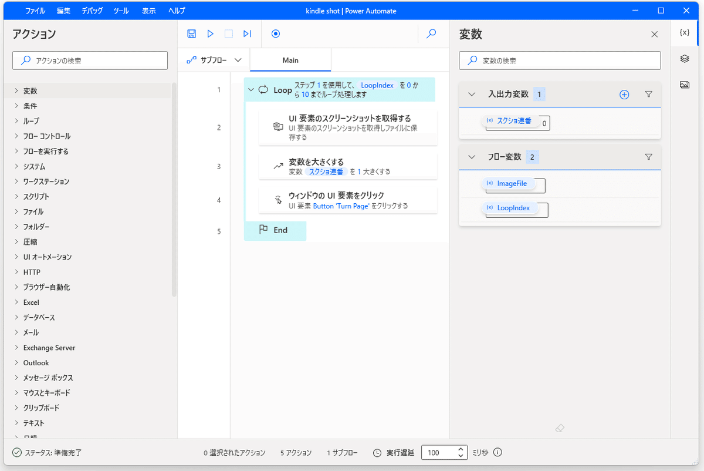Open the 編集 menu
704x471 pixels.
point(64,11)
